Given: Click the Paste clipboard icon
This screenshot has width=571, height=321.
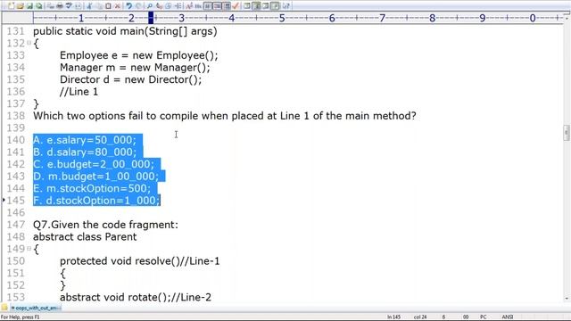Looking at the screenshot, I should click(x=108, y=6).
